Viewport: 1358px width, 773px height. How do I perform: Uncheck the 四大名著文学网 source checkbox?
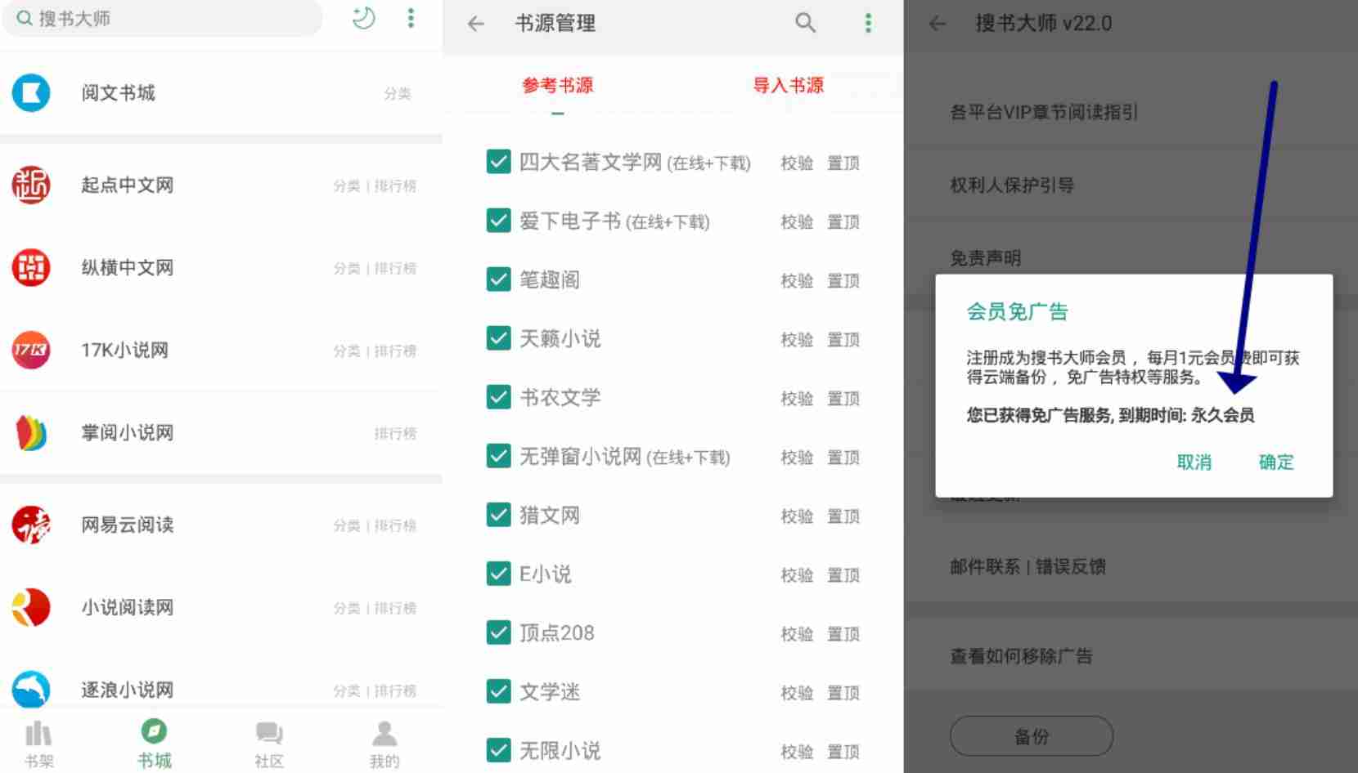click(x=498, y=161)
